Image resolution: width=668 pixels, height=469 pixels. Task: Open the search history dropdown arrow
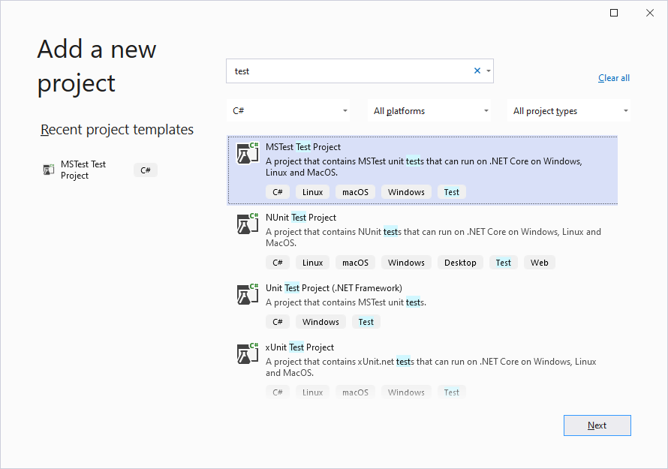pyautogui.click(x=489, y=70)
